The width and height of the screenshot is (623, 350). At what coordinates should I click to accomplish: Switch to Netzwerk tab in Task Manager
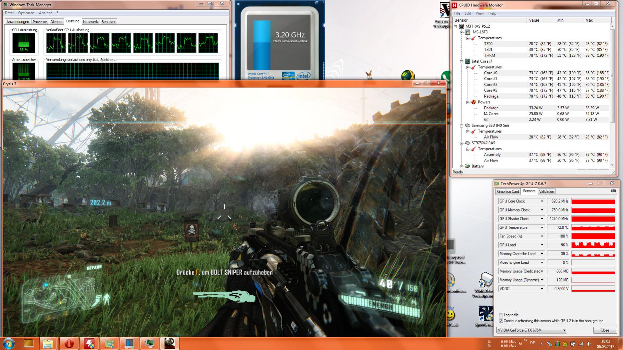coord(90,22)
